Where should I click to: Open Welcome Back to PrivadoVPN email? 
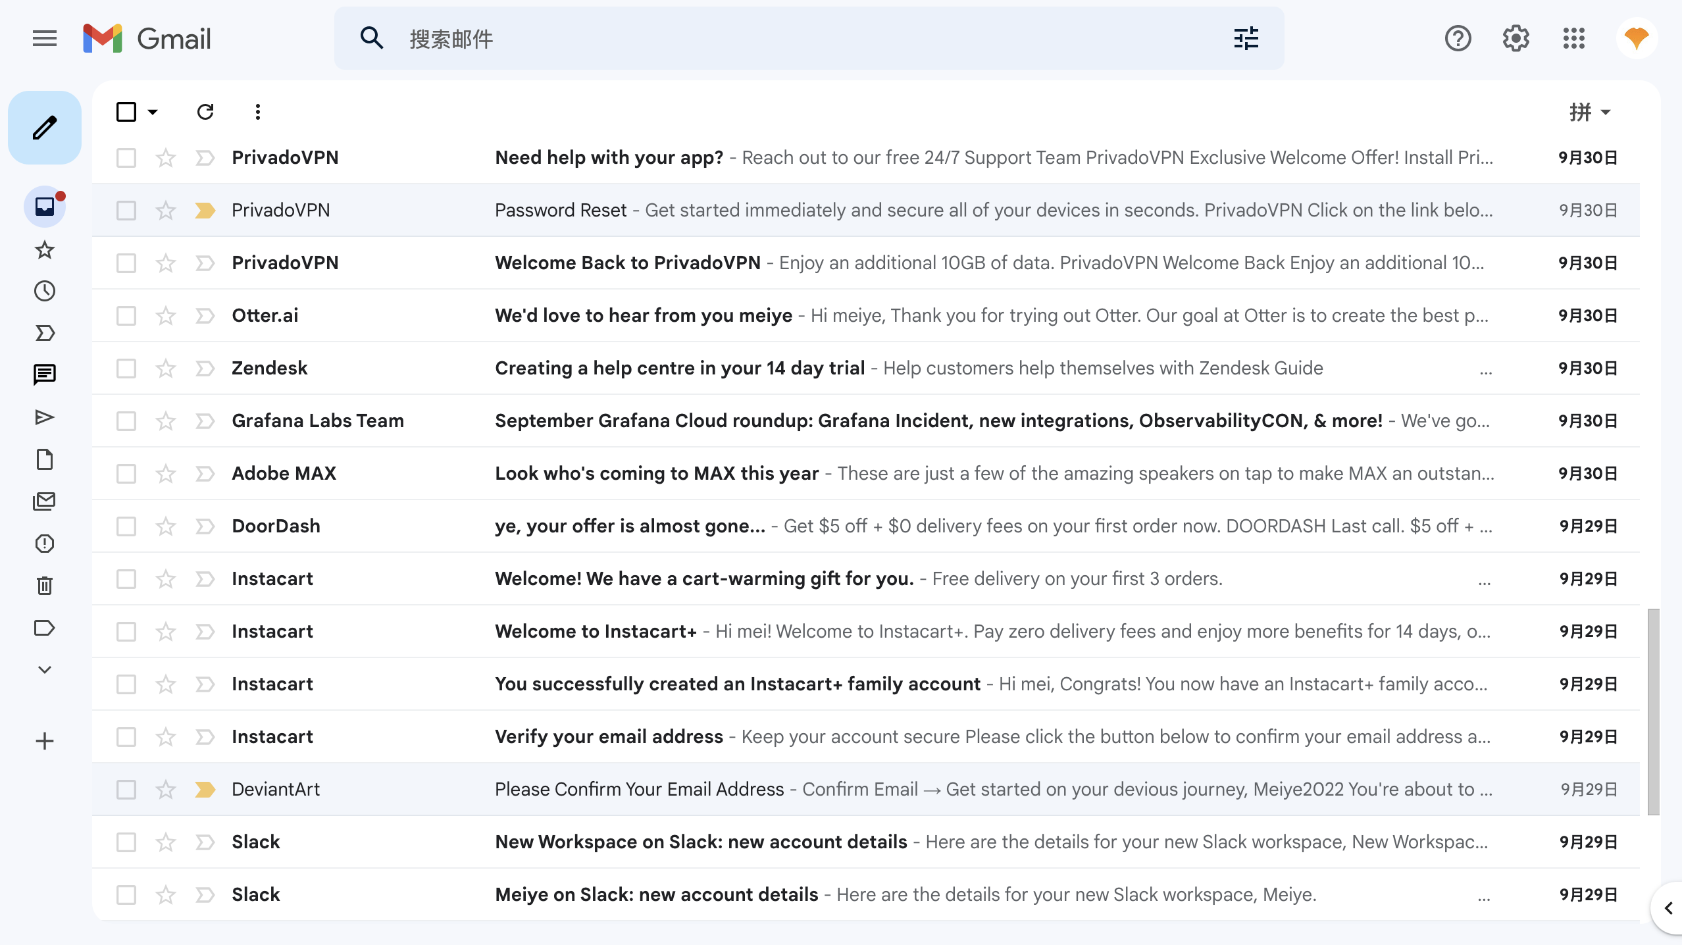pyautogui.click(x=866, y=263)
